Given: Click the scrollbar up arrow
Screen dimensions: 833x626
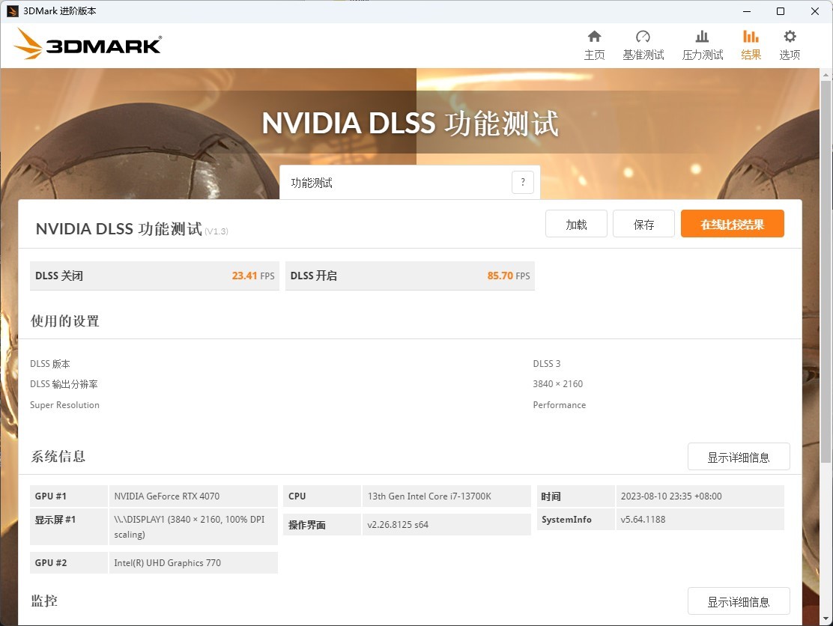Looking at the screenshot, I should [826, 75].
